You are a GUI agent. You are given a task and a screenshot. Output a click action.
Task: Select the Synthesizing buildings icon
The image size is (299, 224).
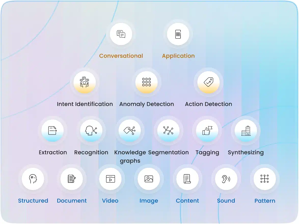(246, 130)
